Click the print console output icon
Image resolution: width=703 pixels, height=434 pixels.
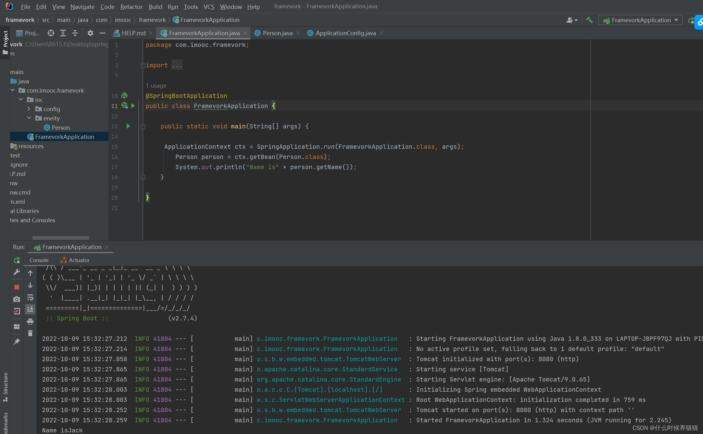[x=30, y=322]
